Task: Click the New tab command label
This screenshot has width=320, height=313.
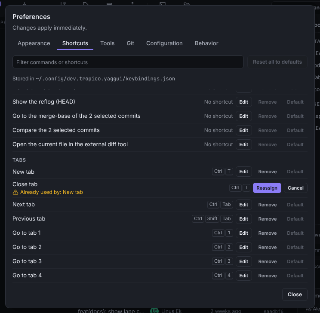Action: (23, 172)
